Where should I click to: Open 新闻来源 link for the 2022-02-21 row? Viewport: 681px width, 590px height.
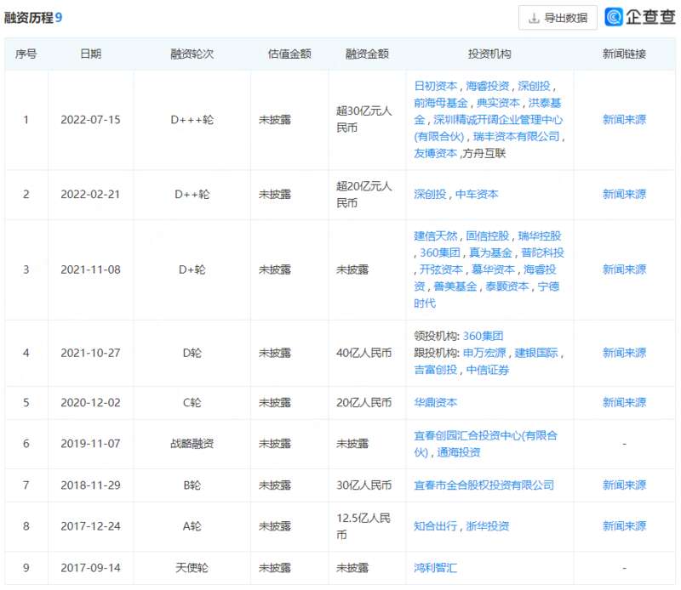pos(624,195)
